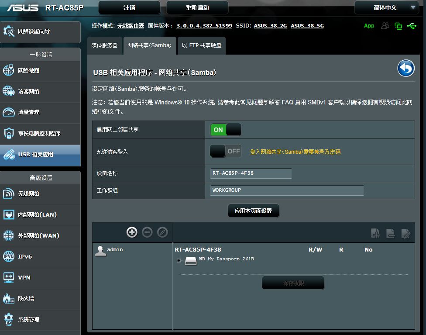Screen dimensions: 426x335
Task: Click the add account plus icon
Action: pyautogui.click(x=132, y=232)
